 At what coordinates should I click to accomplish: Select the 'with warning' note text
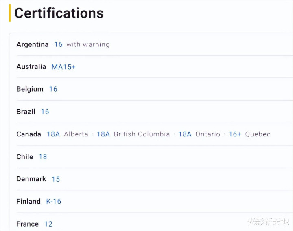tap(88, 44)
